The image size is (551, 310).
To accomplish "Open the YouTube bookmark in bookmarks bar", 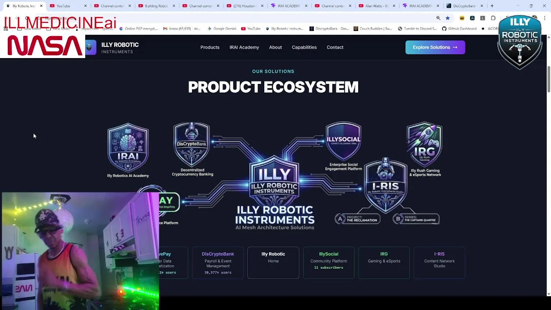I will point(251,28).
